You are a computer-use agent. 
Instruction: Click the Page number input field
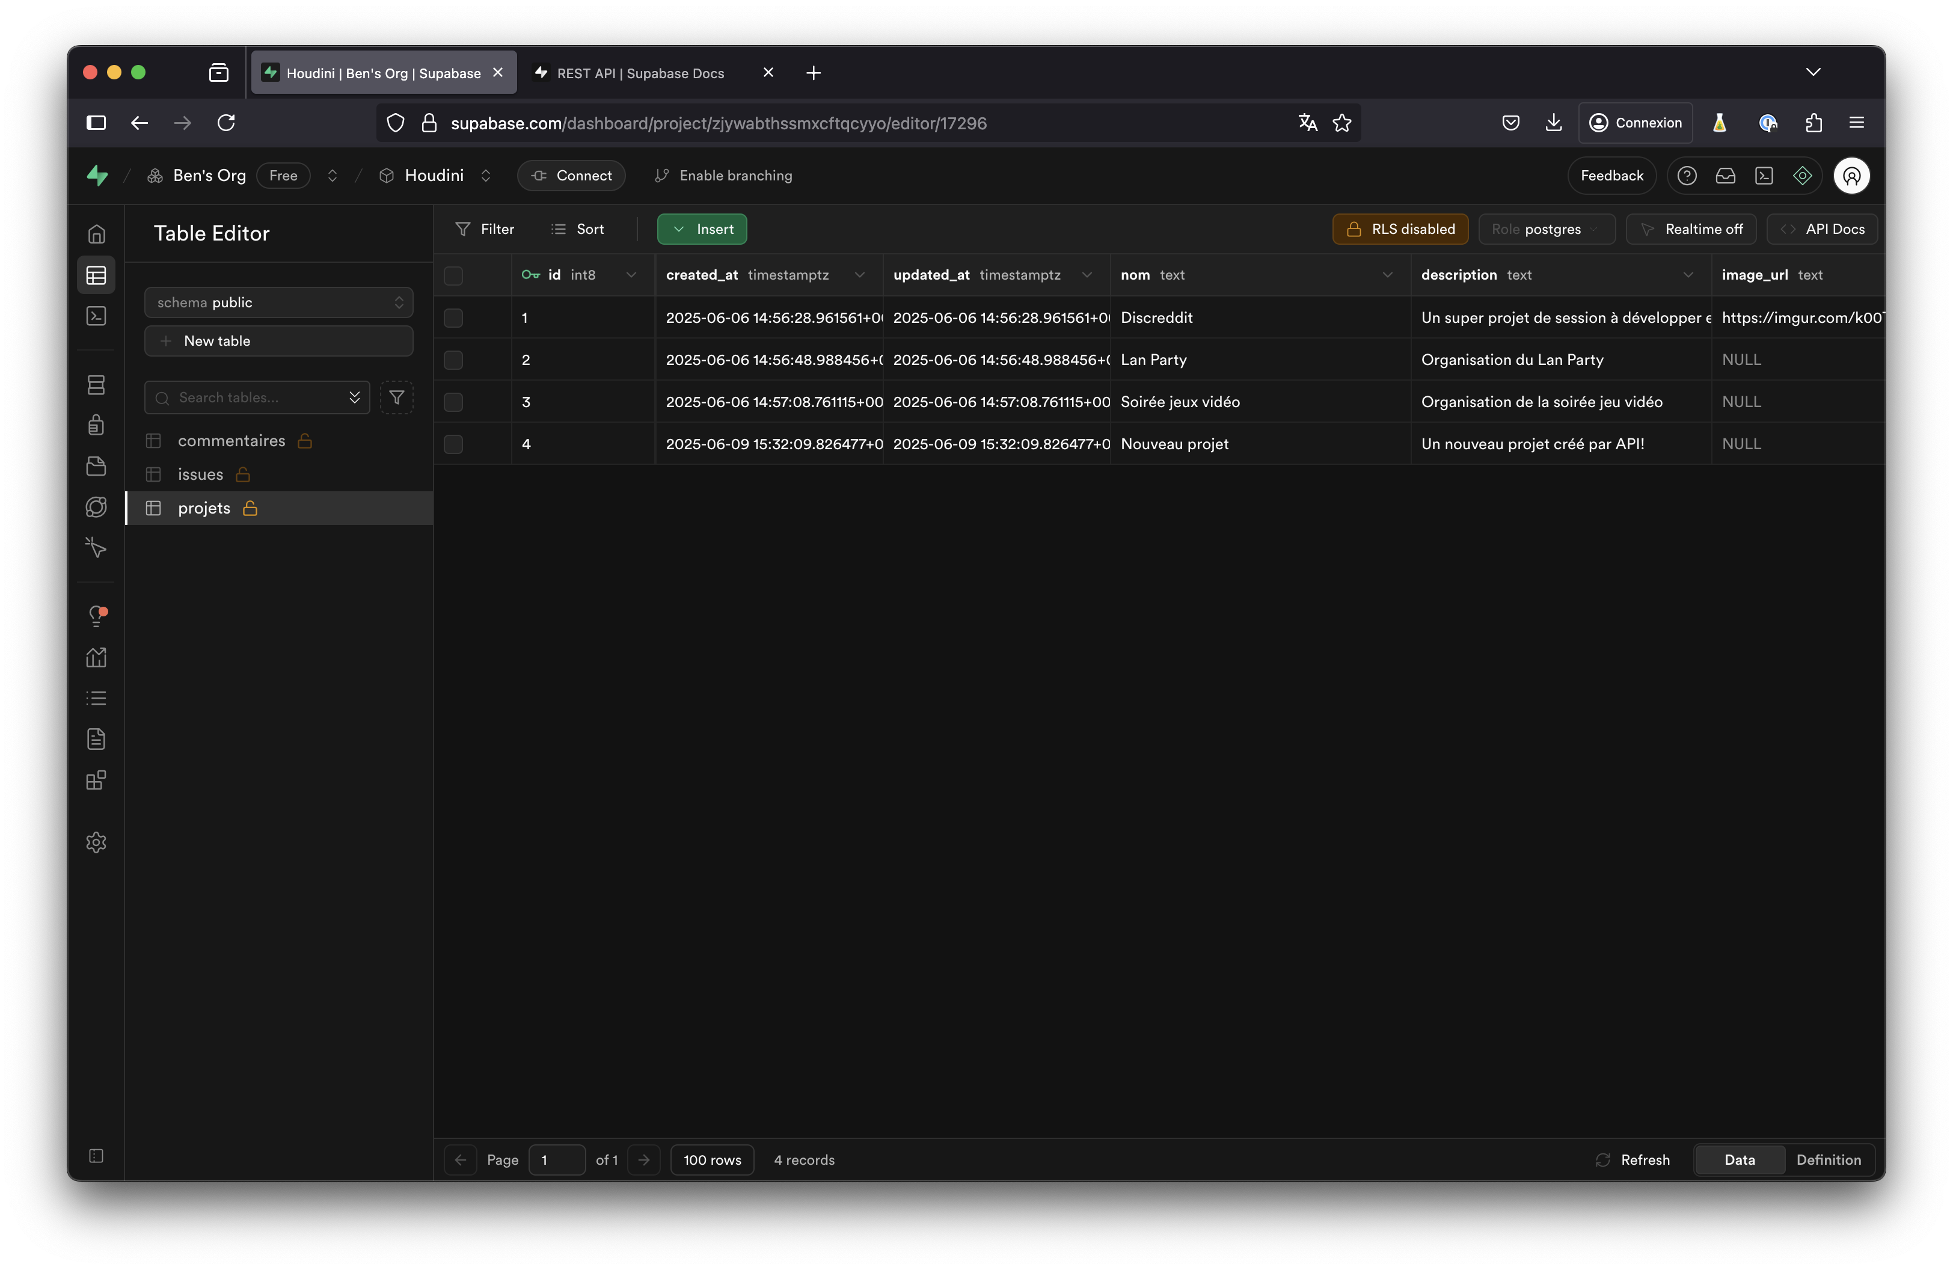pos(557,1160)
